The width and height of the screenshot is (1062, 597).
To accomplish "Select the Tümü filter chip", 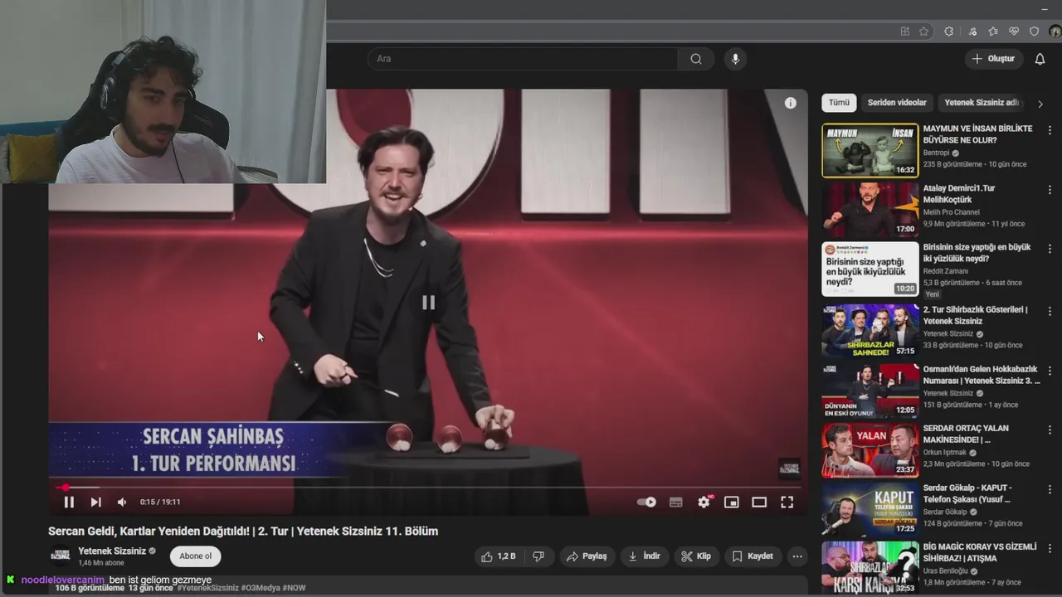I will click(839, 103).
